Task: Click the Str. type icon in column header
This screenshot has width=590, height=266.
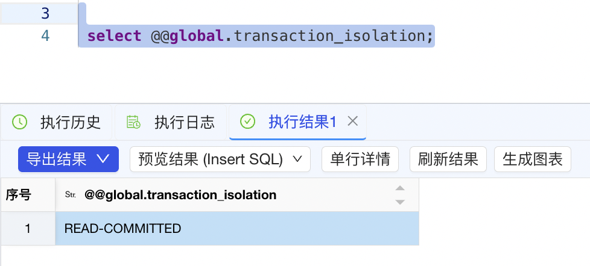Action: click(x=71, y=195)
